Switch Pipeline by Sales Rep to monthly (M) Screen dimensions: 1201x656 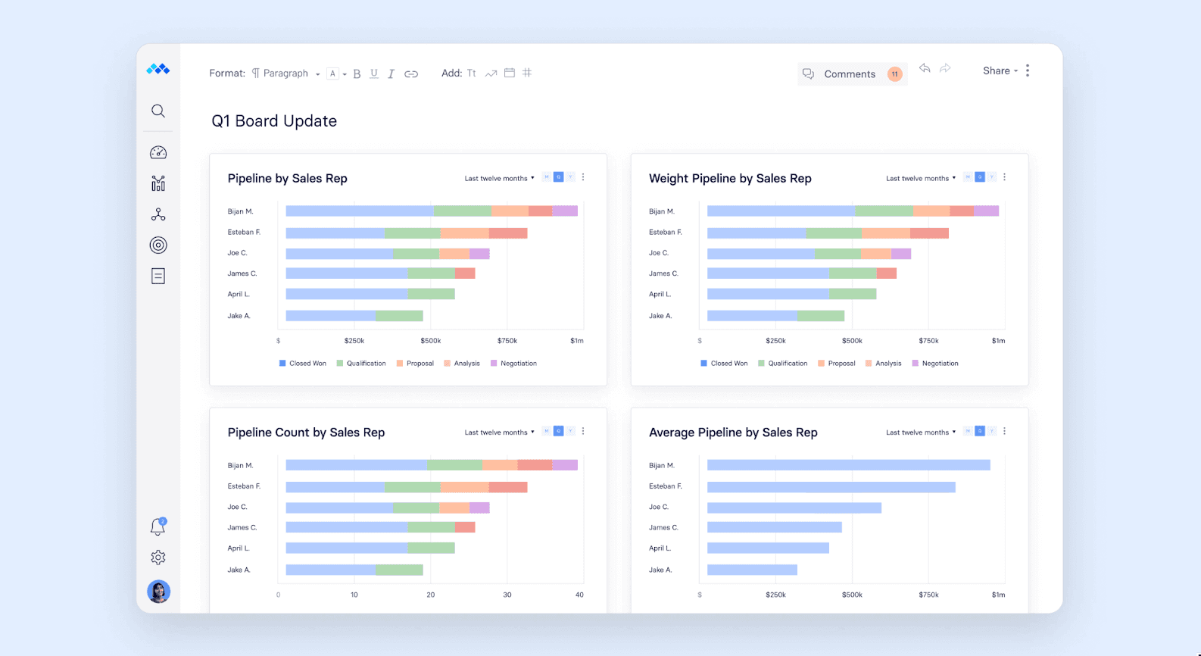547,177
